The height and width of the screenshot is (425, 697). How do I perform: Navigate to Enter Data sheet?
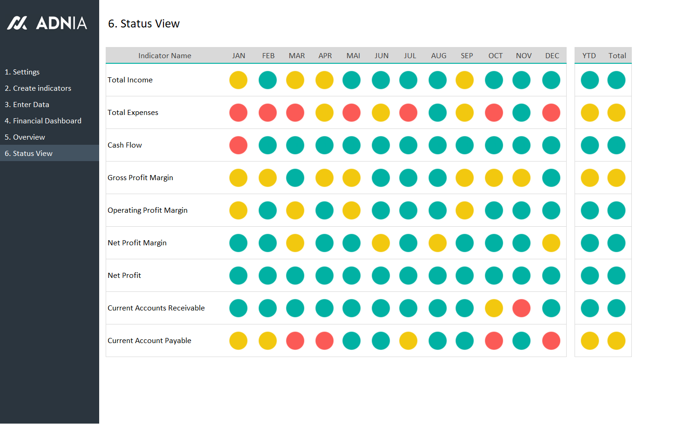[x=27, y=105]
